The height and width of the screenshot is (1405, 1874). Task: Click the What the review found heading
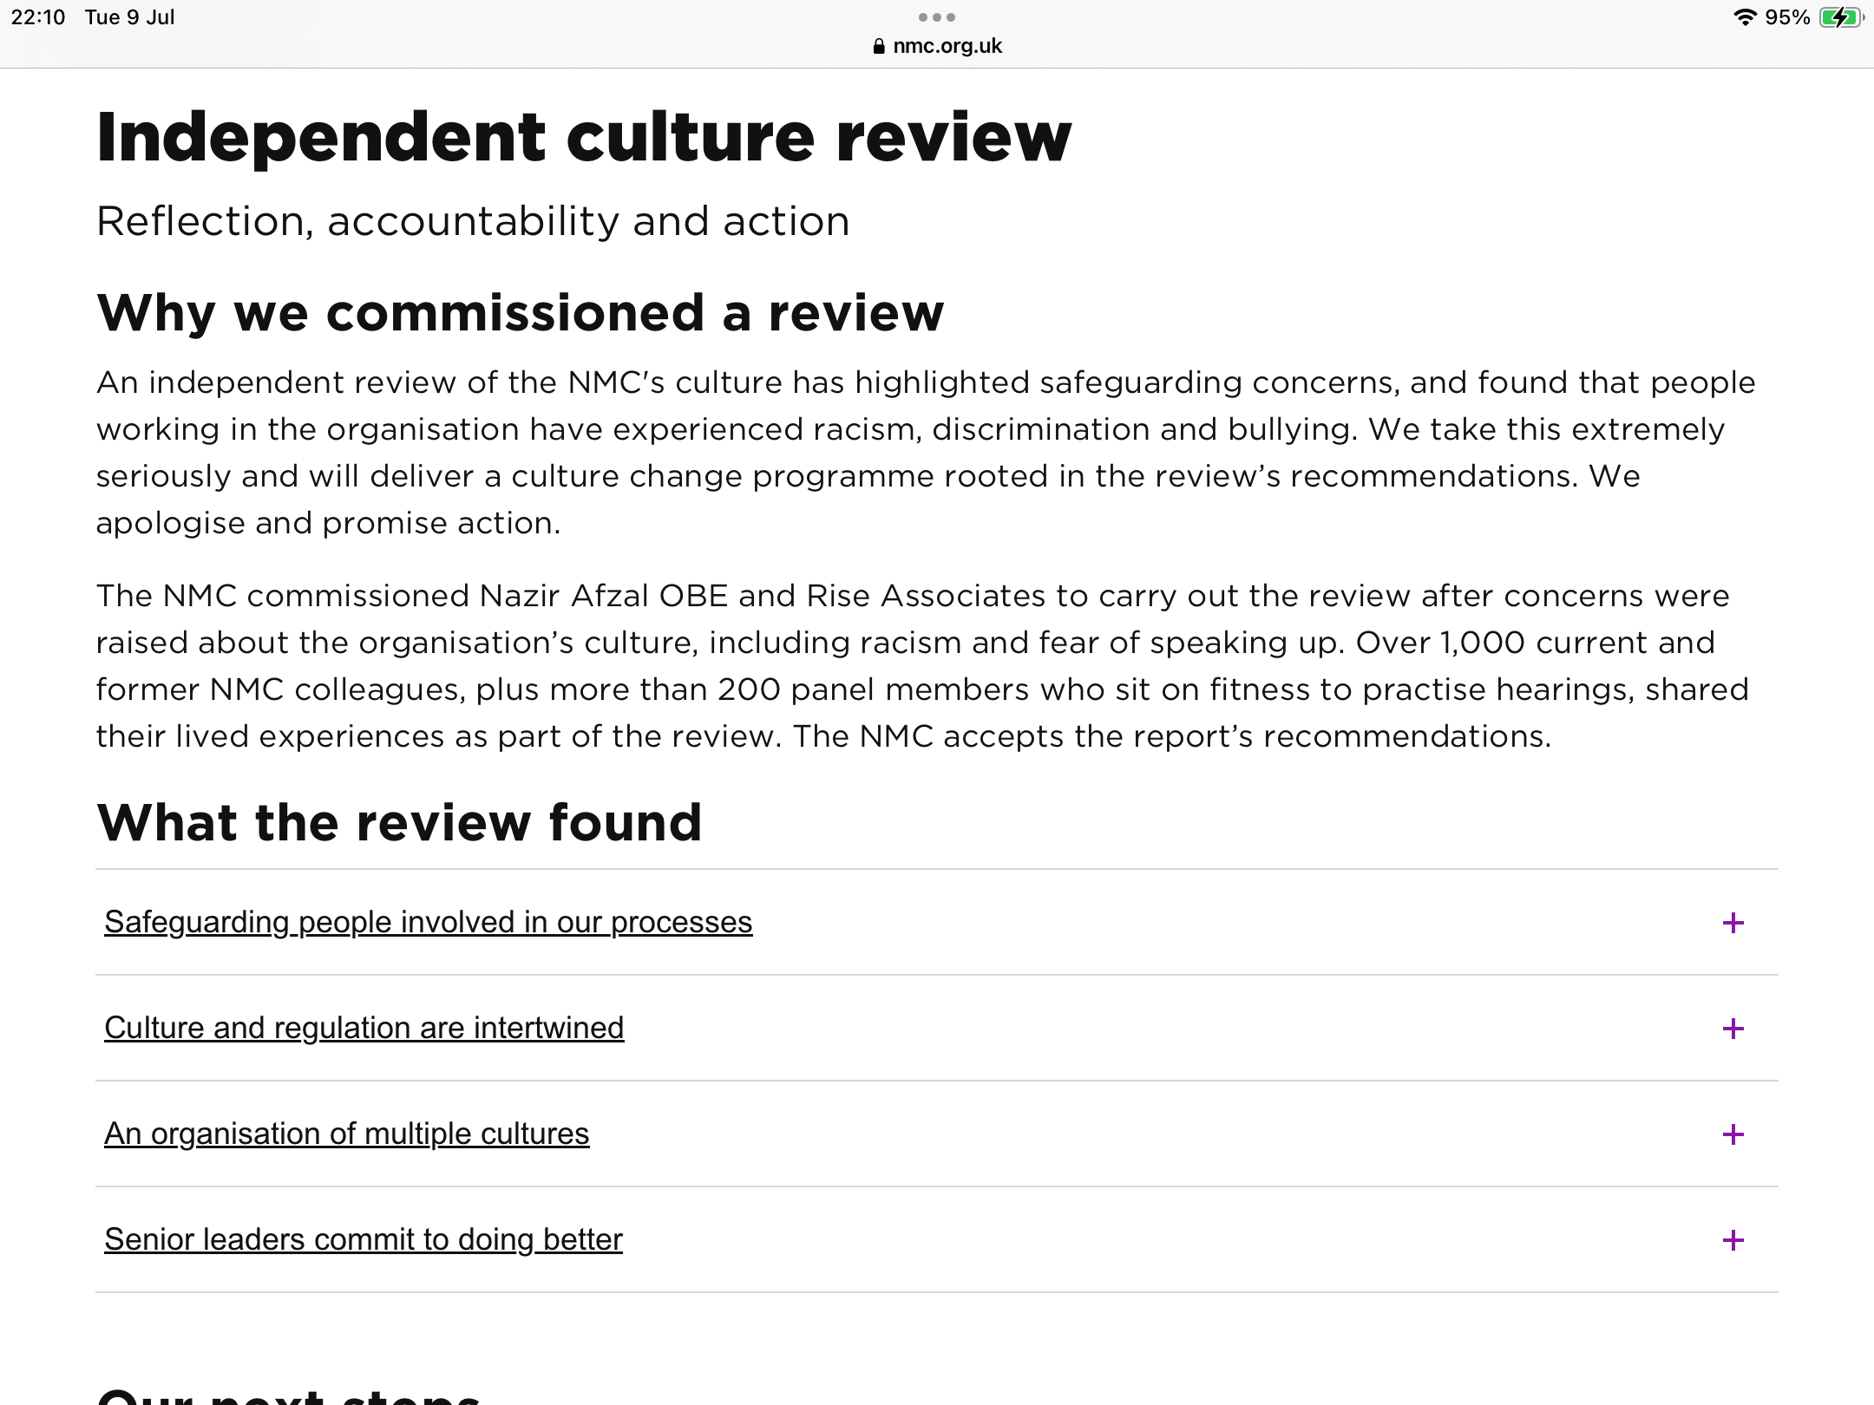coord(399,822)
